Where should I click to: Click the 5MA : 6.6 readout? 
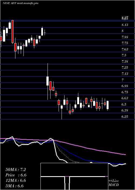coord(15,186)
